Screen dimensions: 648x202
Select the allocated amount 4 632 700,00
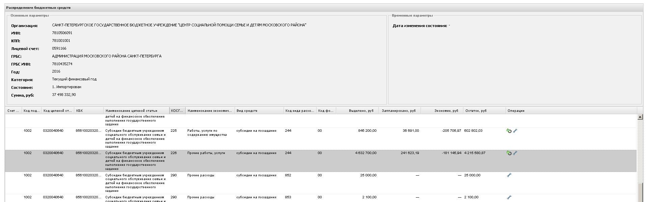[x=366, y=153]
